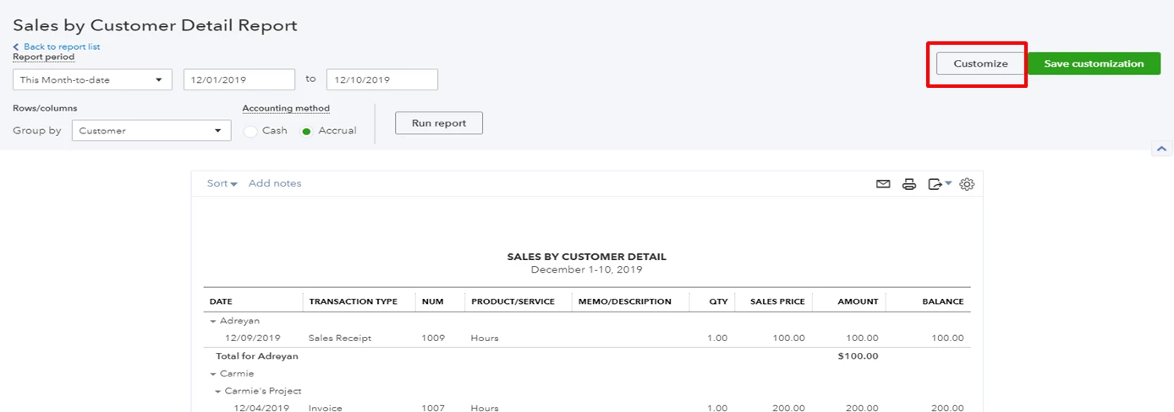Open the export report icon menu
This screenshot has width=1174, height=412.
(x=940, y=184)
